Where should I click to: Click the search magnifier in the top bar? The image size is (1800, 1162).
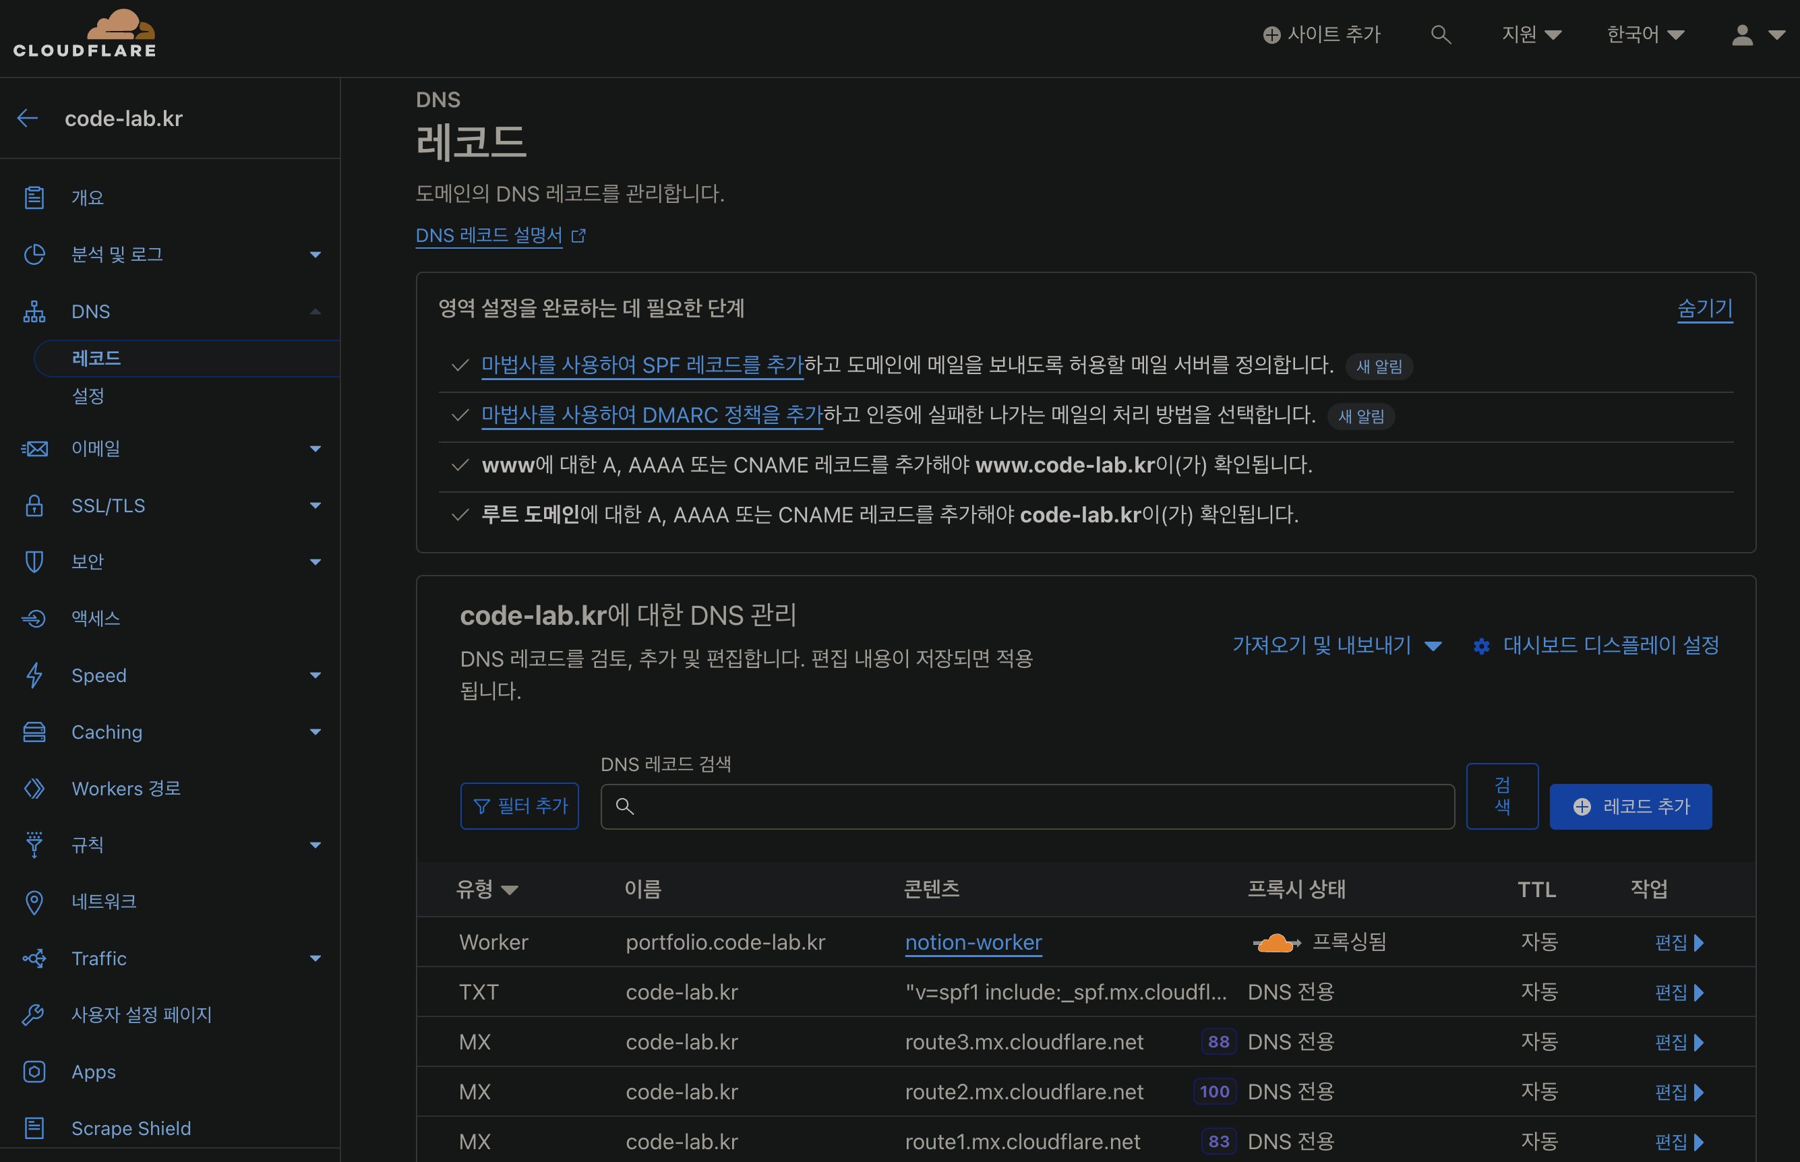(1441, 34)
